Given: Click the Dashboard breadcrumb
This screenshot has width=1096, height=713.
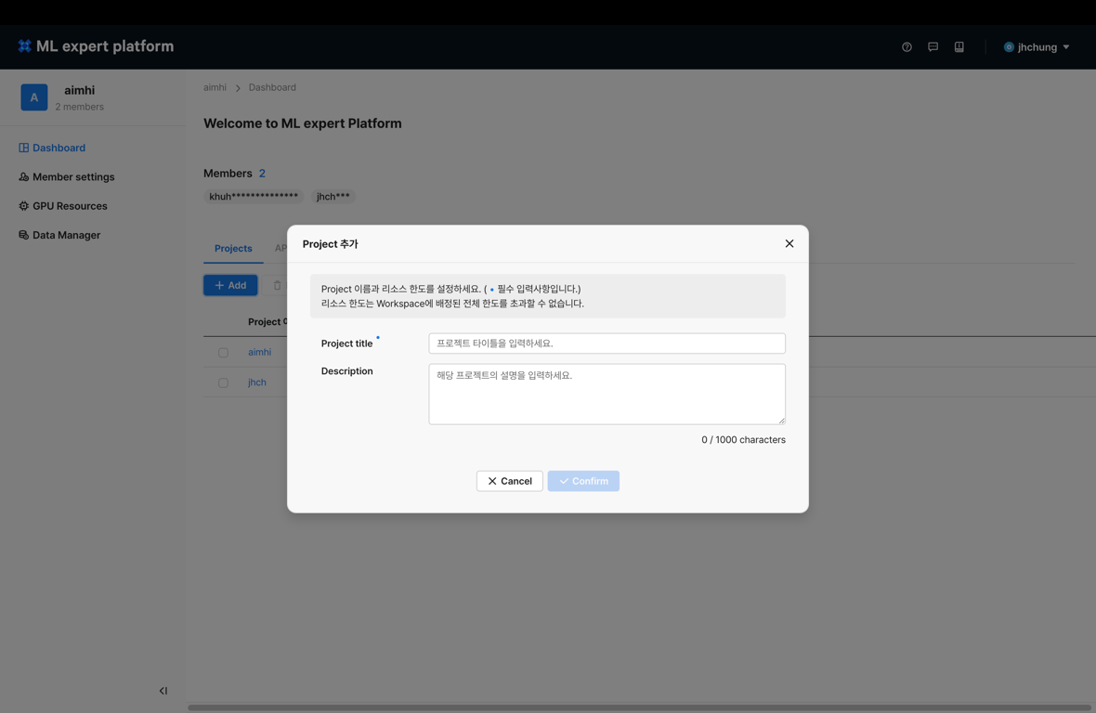Looking at the screenshot, I should pos(272,87).
